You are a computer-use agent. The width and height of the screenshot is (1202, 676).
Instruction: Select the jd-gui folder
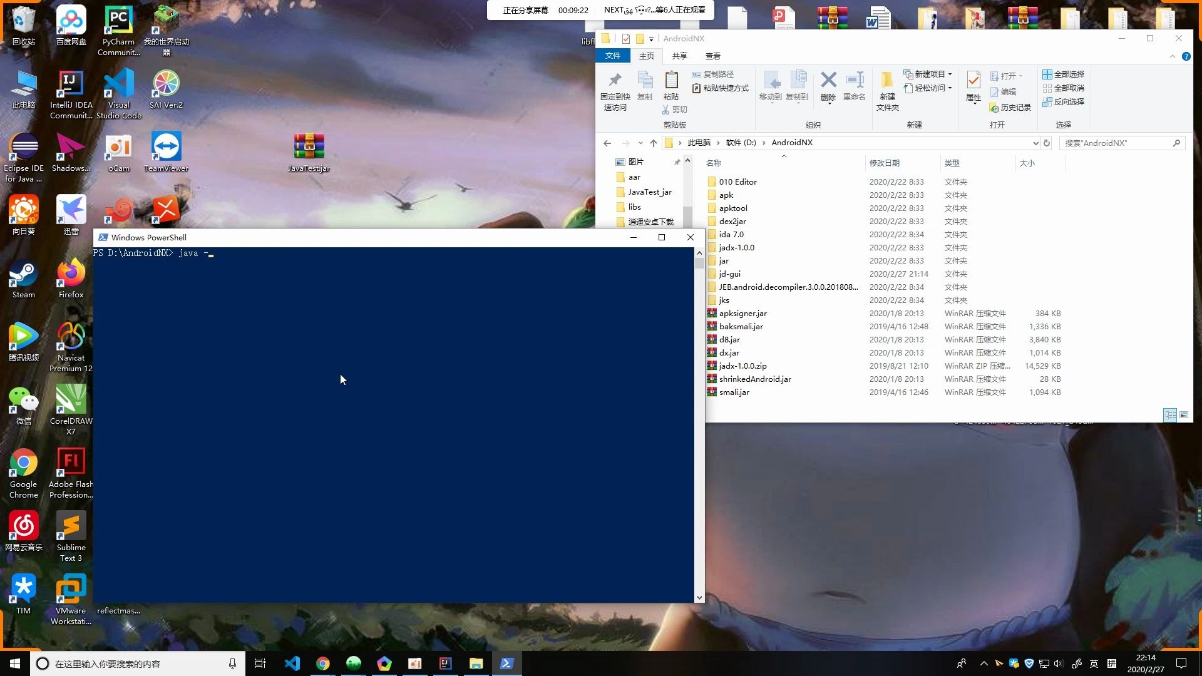pos(731,273)
